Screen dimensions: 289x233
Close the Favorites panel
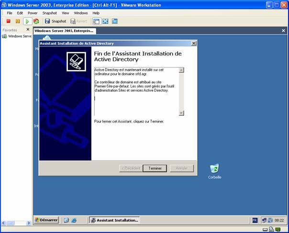[28, 29]
